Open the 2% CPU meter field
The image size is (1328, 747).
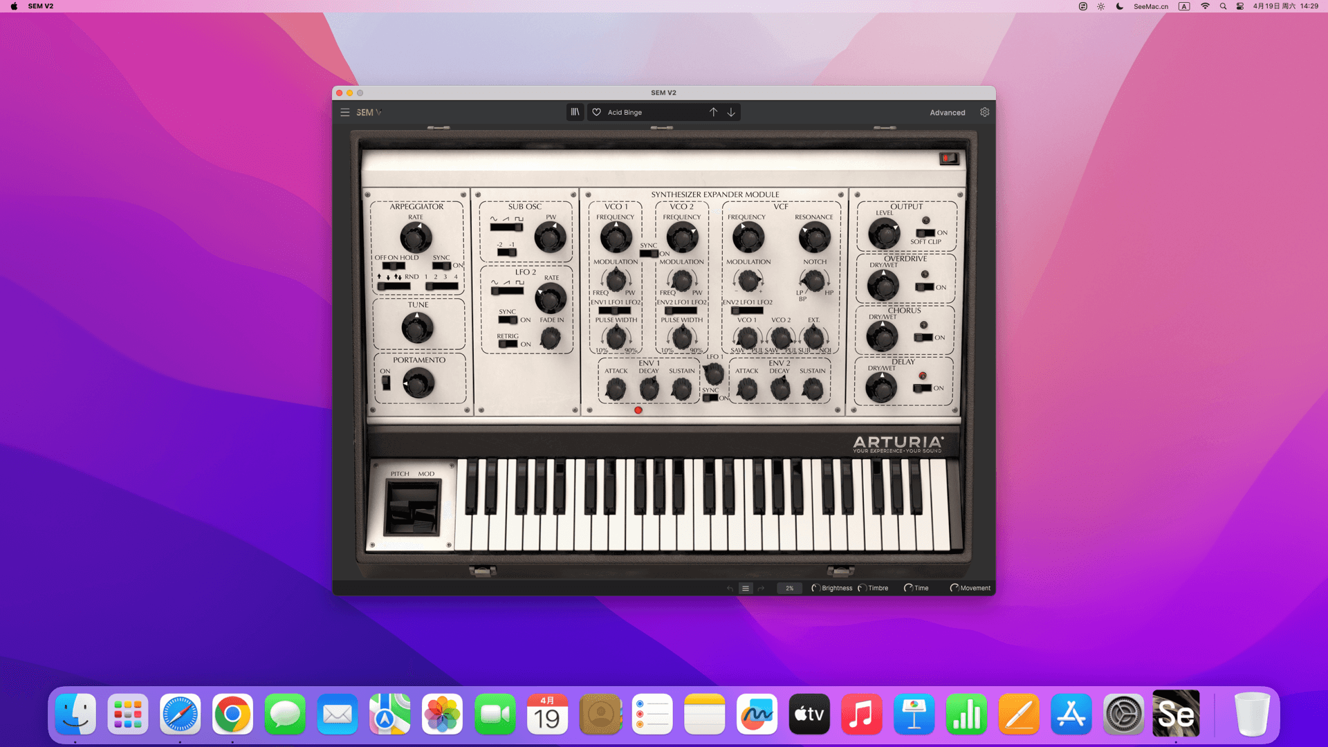click(x=789, y=589)
